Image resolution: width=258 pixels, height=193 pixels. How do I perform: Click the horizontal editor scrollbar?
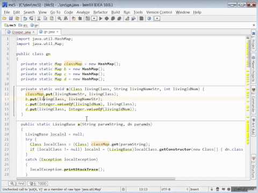pos(96,179)
